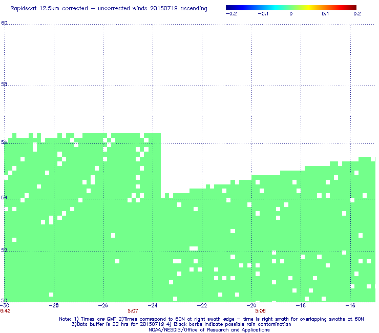Click longitude label '-18'

tap(301, 306)
